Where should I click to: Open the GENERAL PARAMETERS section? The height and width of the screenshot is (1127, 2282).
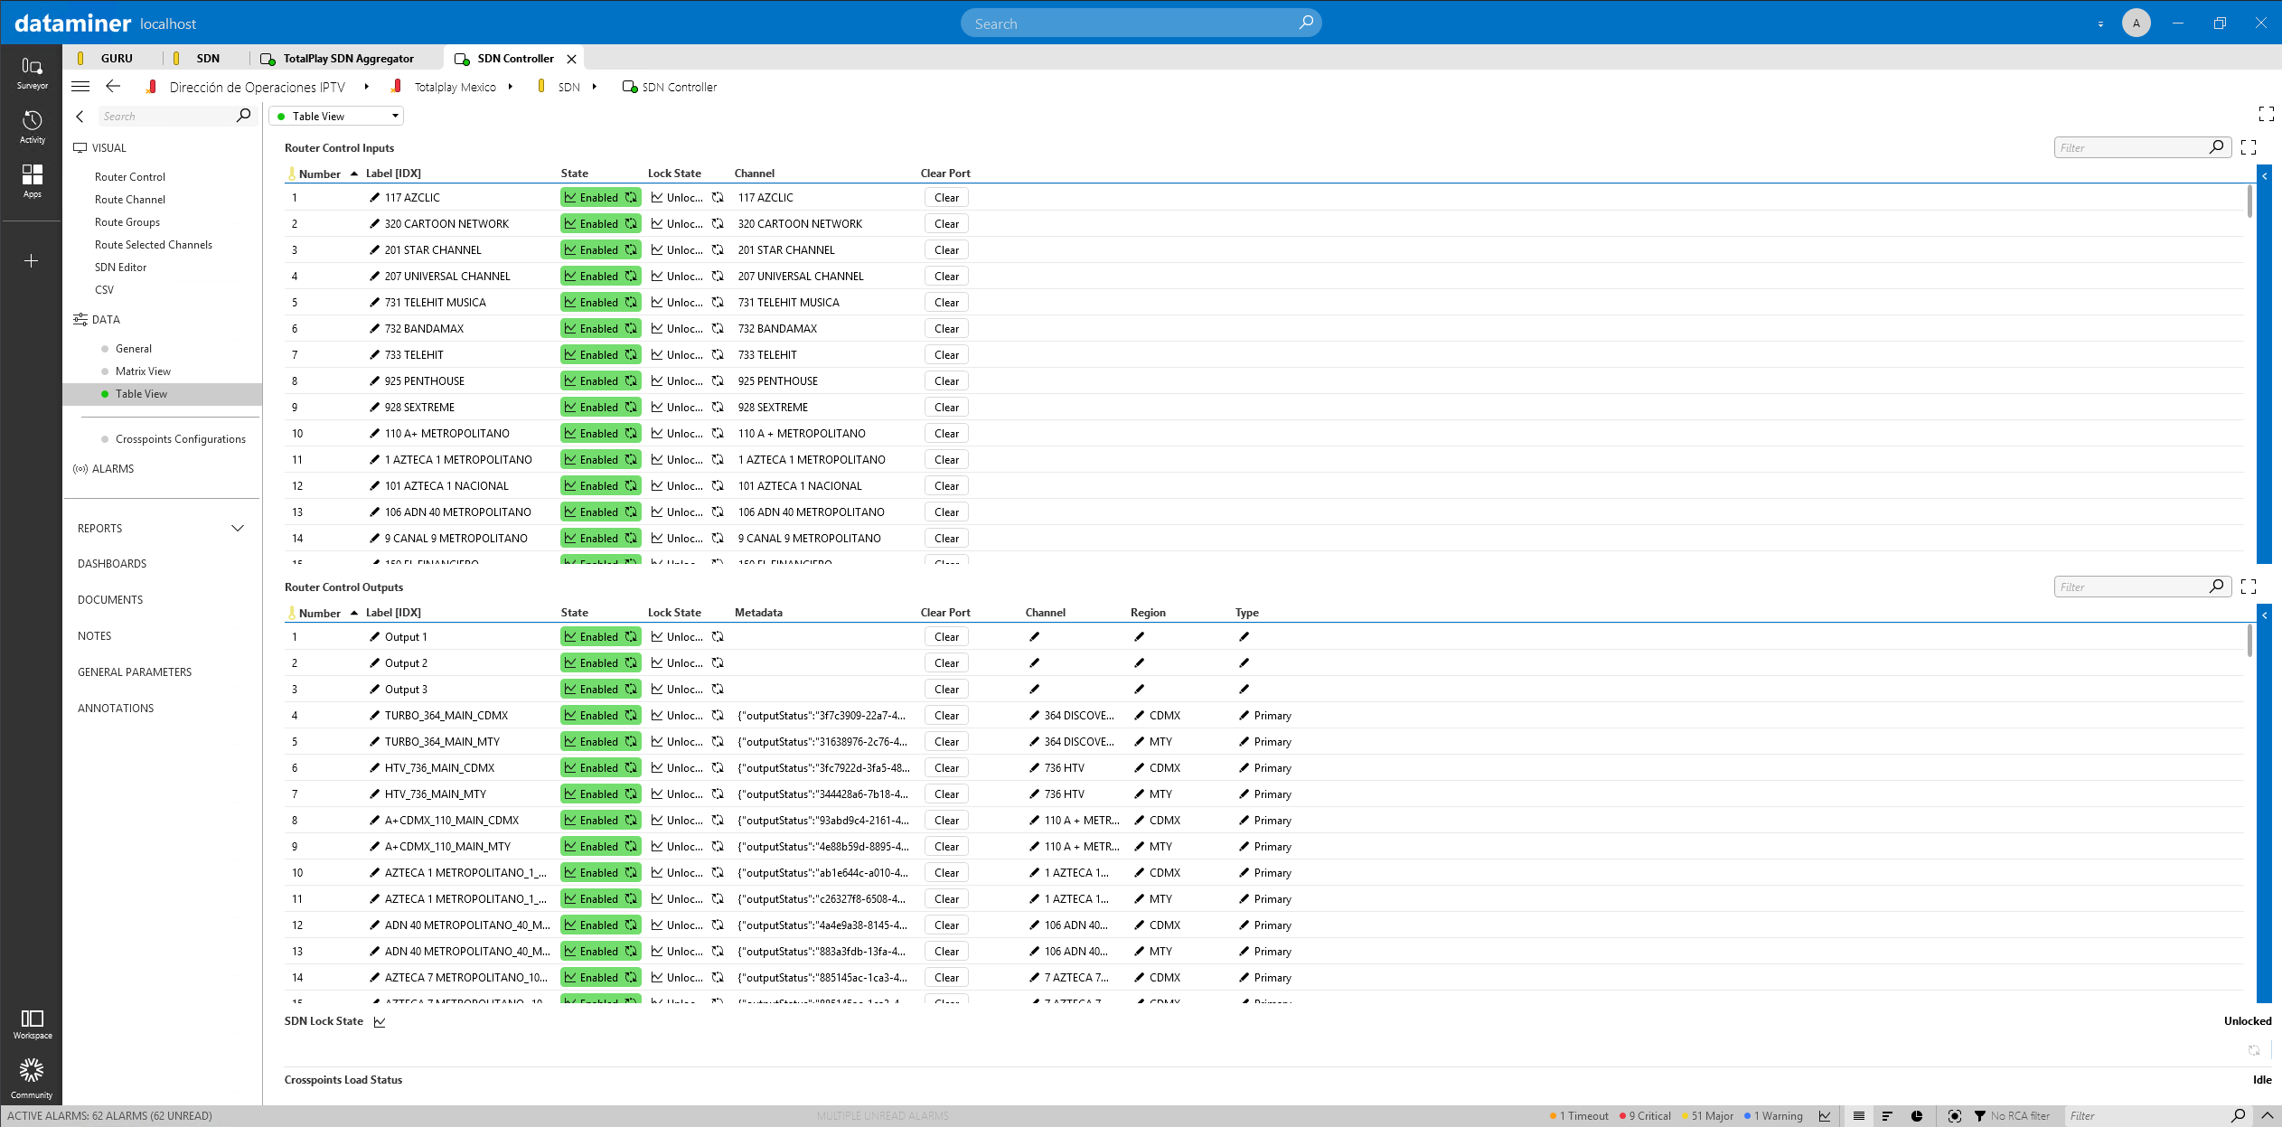coord(135,672)
